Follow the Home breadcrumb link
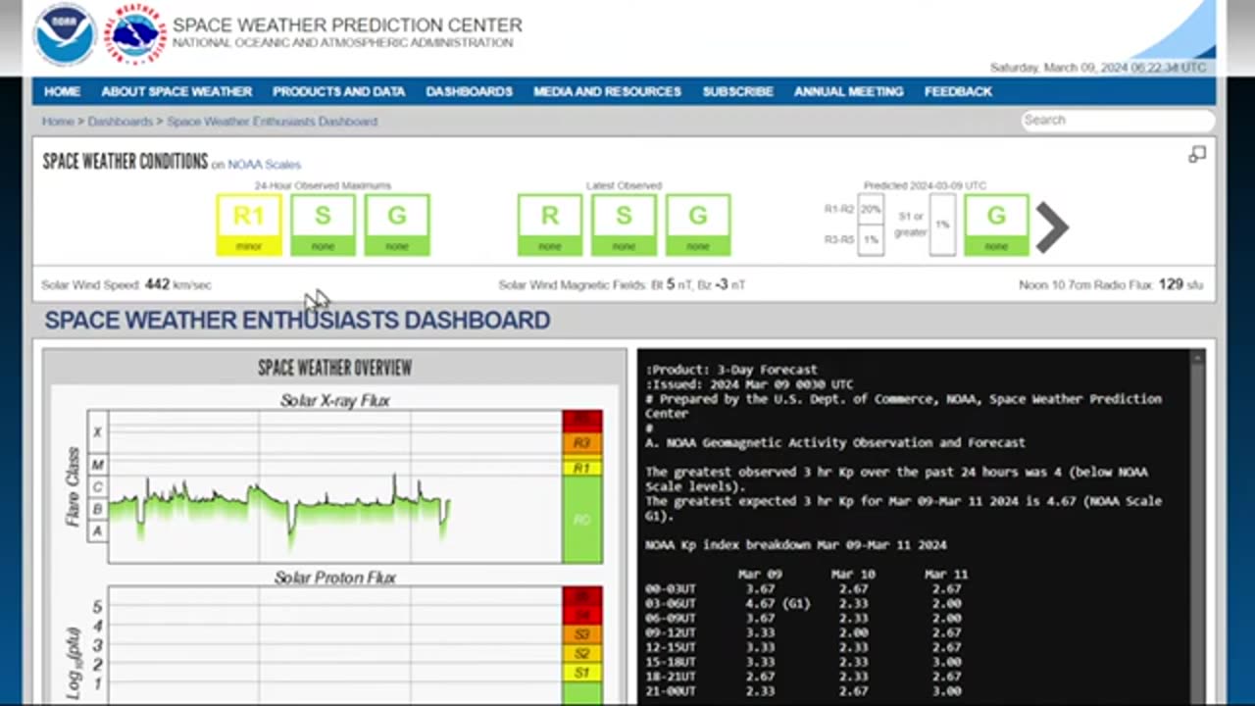 pyautogui.click(x=57, y=122)
